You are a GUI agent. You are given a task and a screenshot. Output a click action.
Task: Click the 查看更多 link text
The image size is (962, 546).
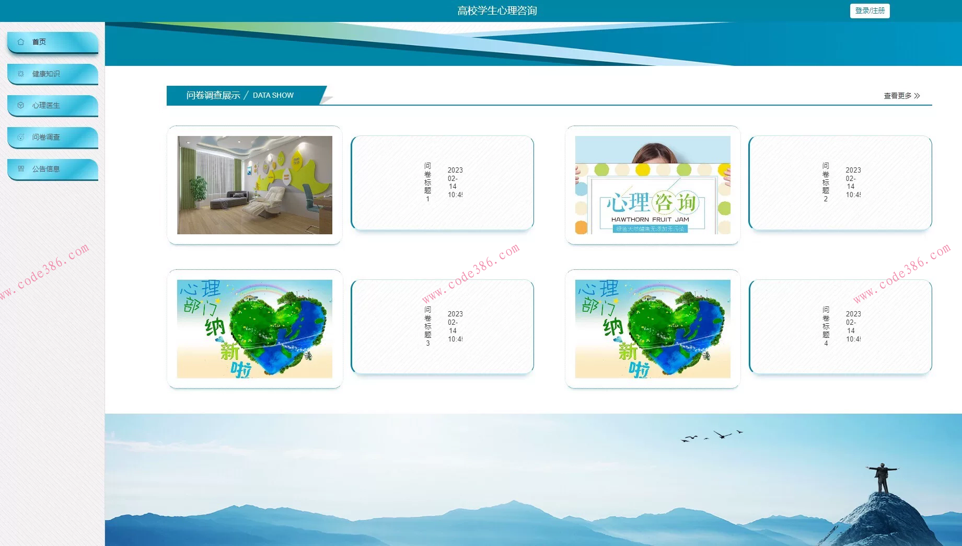[x=897, y=96]
